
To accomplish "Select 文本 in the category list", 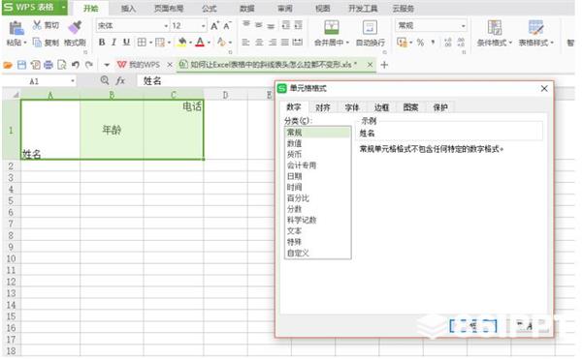I will pos(317,231).
